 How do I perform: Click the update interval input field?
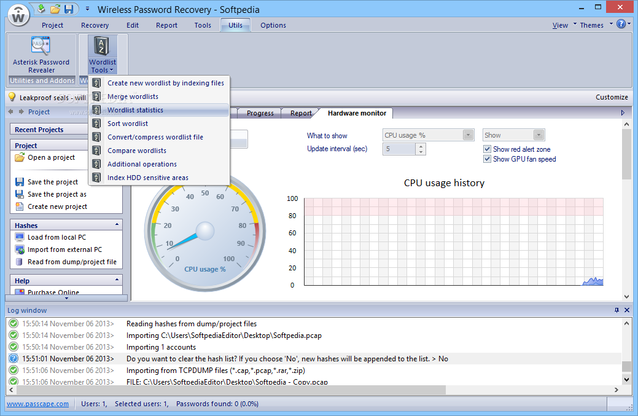point(399,149)
